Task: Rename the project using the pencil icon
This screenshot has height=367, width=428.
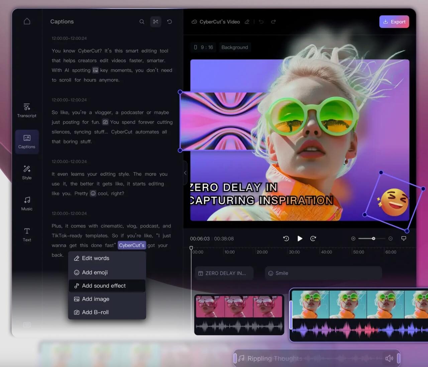Action: [247, 21]
